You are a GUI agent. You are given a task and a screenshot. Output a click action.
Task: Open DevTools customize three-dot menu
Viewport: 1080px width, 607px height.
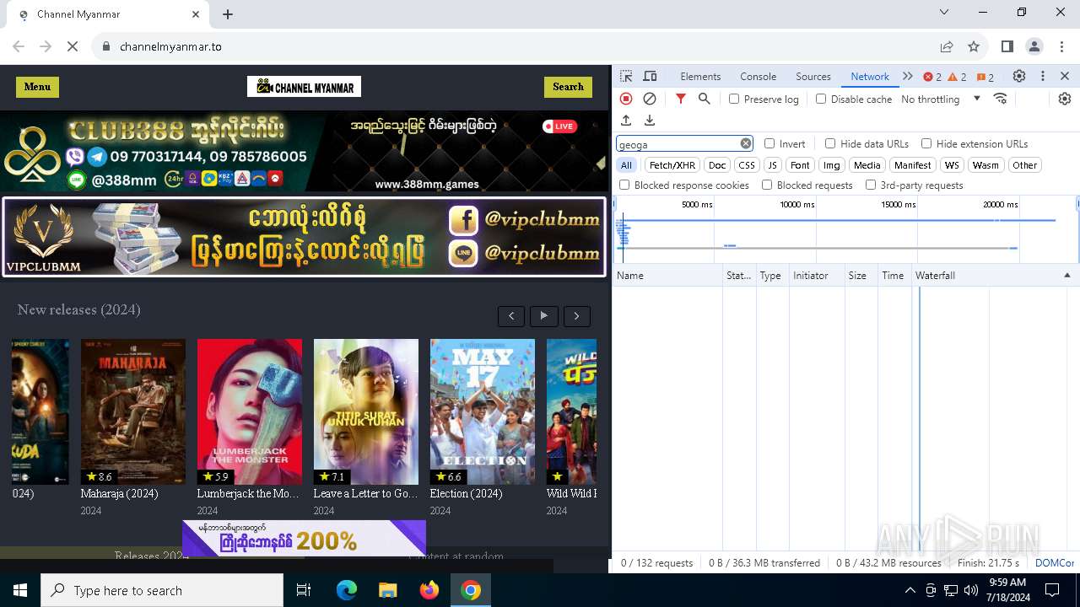tap(1043, 76)
